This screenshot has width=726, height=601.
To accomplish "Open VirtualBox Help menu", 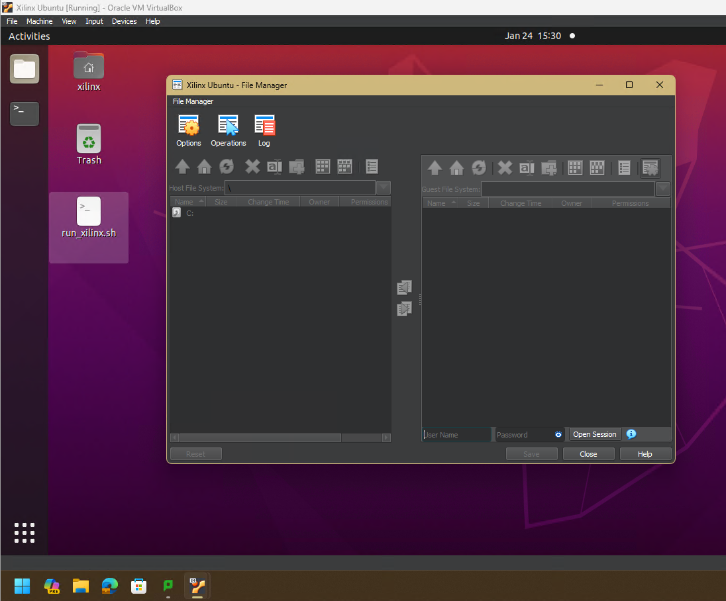I will point(153,21).
